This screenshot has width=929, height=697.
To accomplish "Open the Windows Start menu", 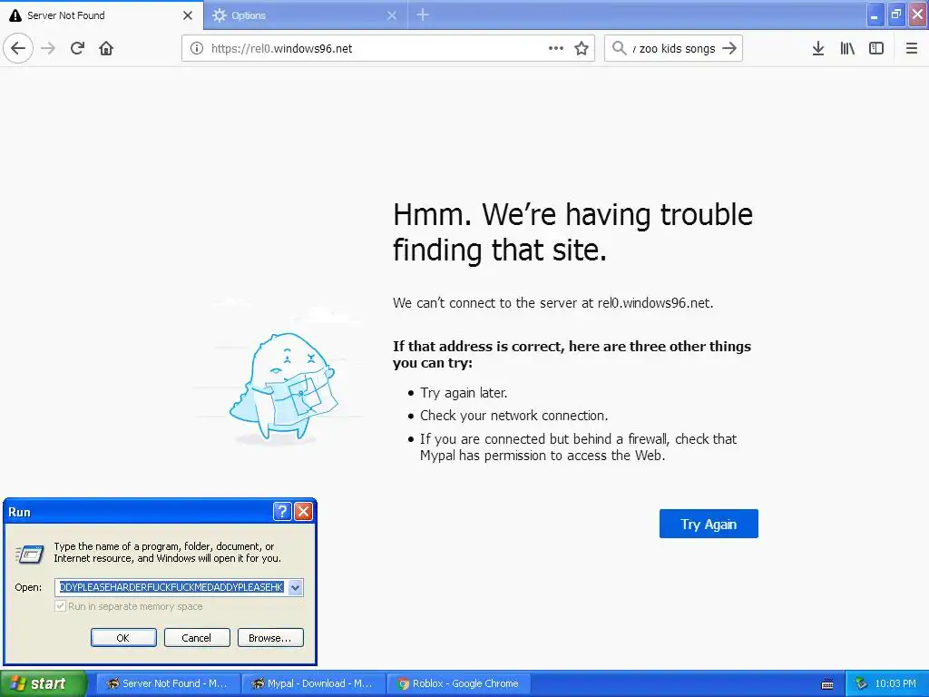I will (x=43, y=683).
